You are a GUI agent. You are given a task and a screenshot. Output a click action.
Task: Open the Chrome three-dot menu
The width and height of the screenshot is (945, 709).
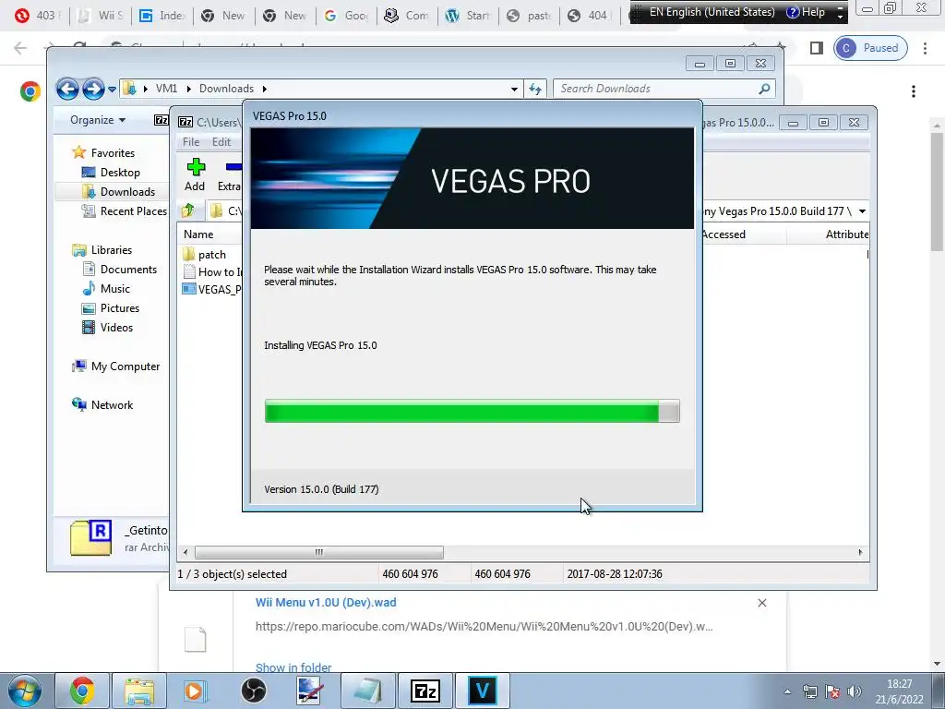(x=925, y=48)
